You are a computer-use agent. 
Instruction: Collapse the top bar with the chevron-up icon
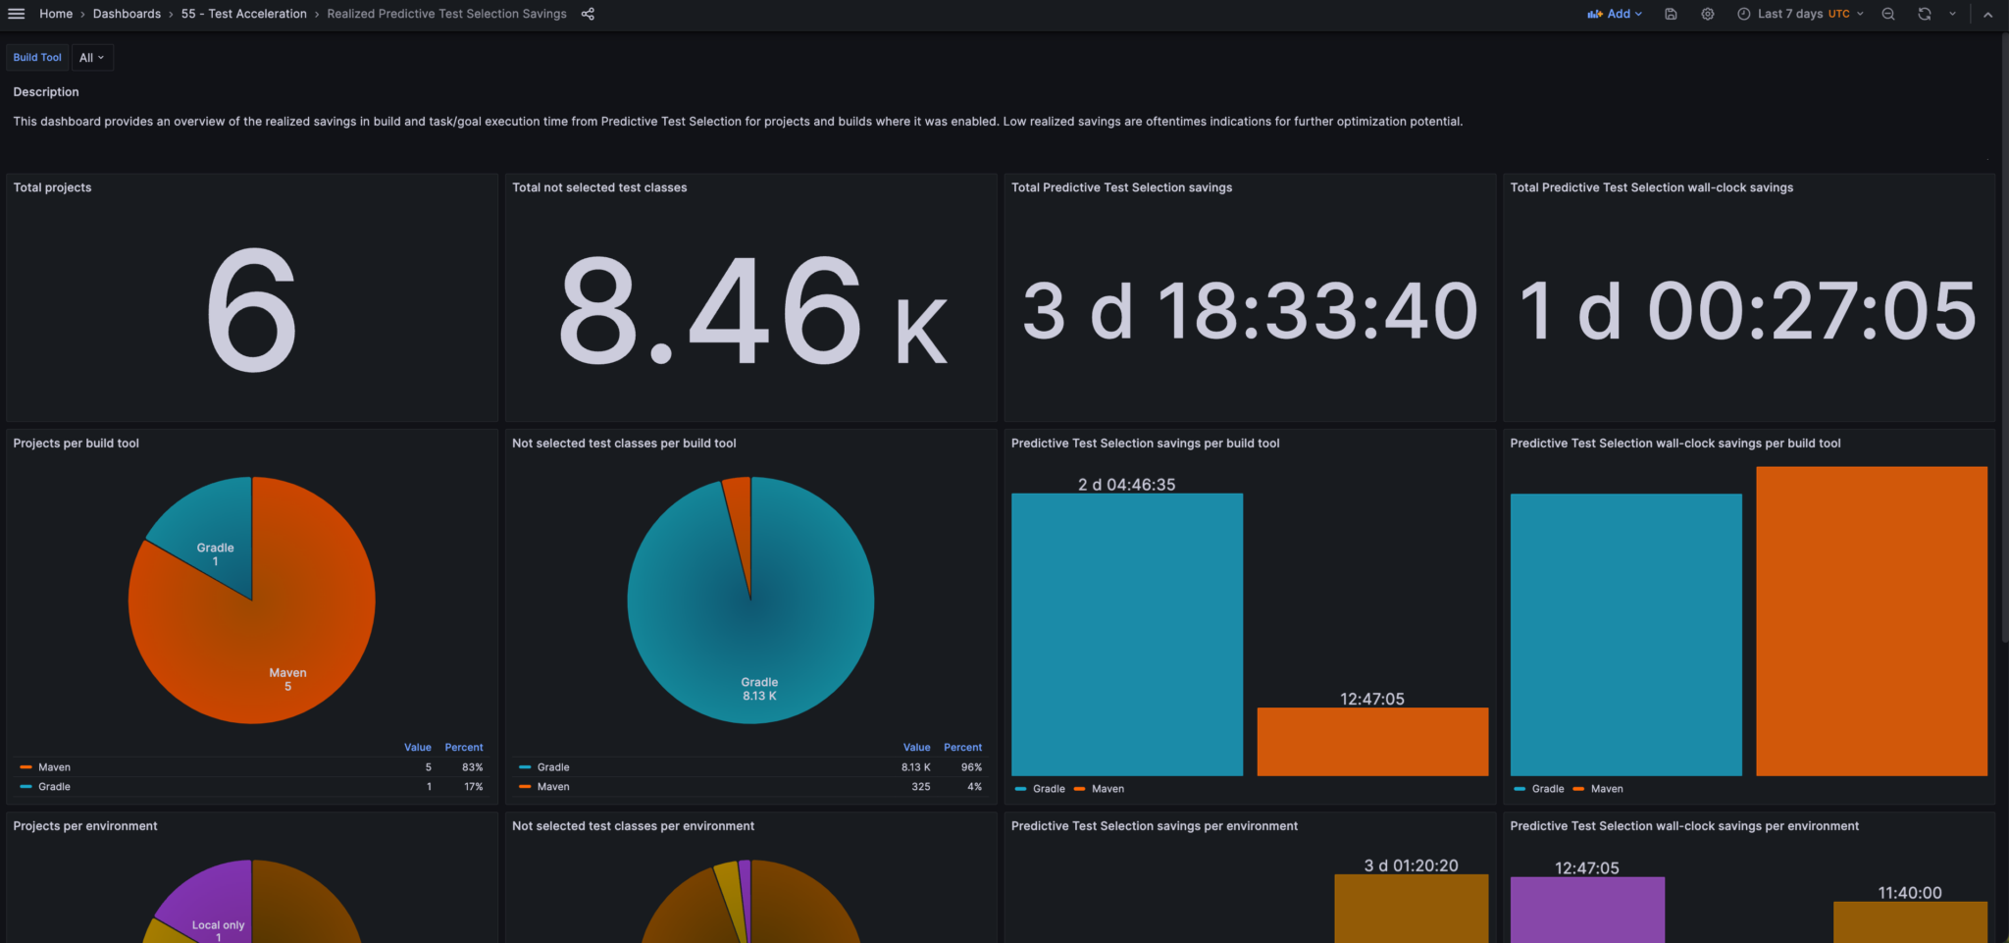click(x=1988, y=14)
